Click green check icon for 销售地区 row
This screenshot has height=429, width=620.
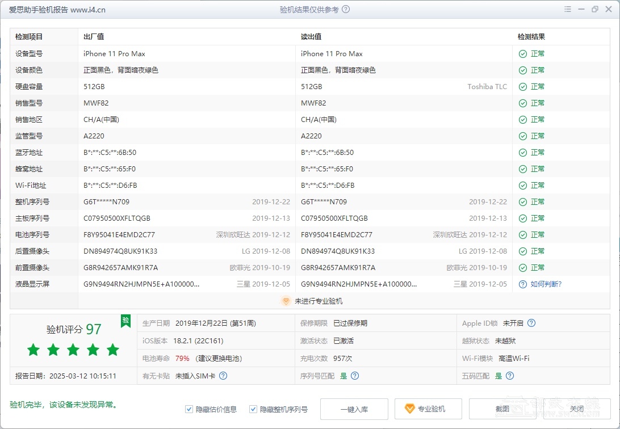pyautogui.click(x=523, y=120)
